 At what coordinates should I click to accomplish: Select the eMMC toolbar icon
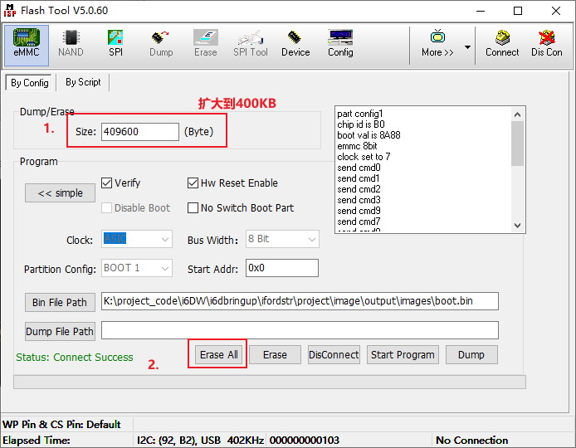click(27, 45)
